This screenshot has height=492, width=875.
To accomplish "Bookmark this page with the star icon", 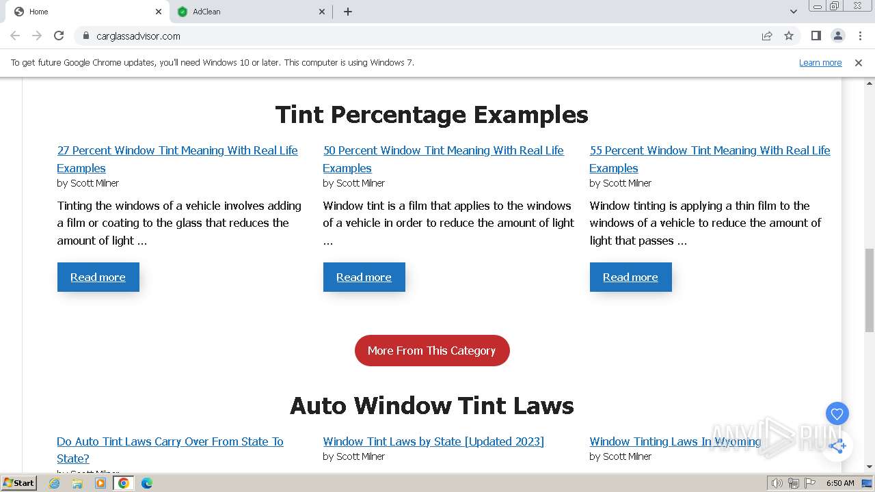I will click(789, 36).
